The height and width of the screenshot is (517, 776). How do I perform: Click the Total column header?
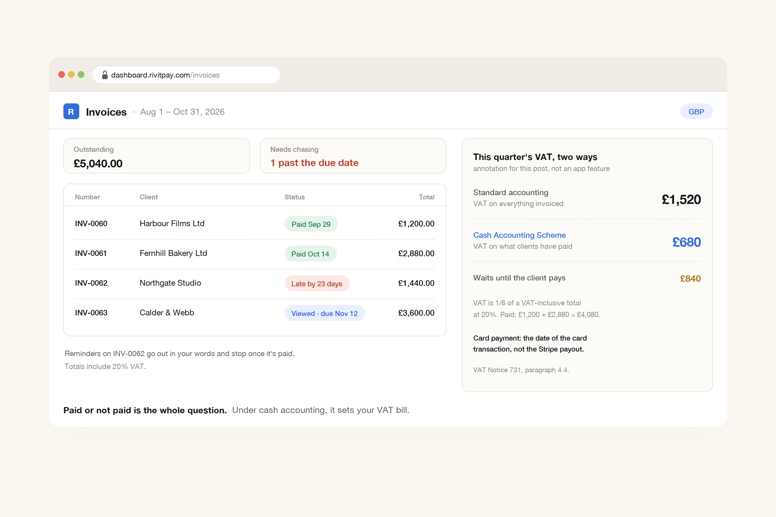[426, 197]
